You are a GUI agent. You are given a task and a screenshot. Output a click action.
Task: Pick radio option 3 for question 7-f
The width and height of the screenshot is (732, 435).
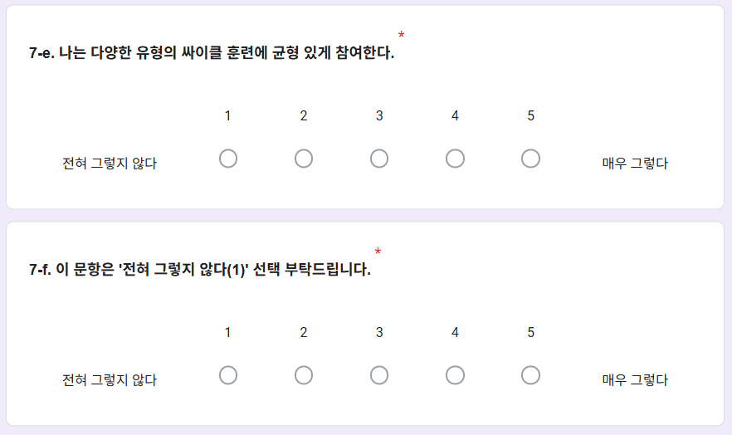tap(379, 375)
